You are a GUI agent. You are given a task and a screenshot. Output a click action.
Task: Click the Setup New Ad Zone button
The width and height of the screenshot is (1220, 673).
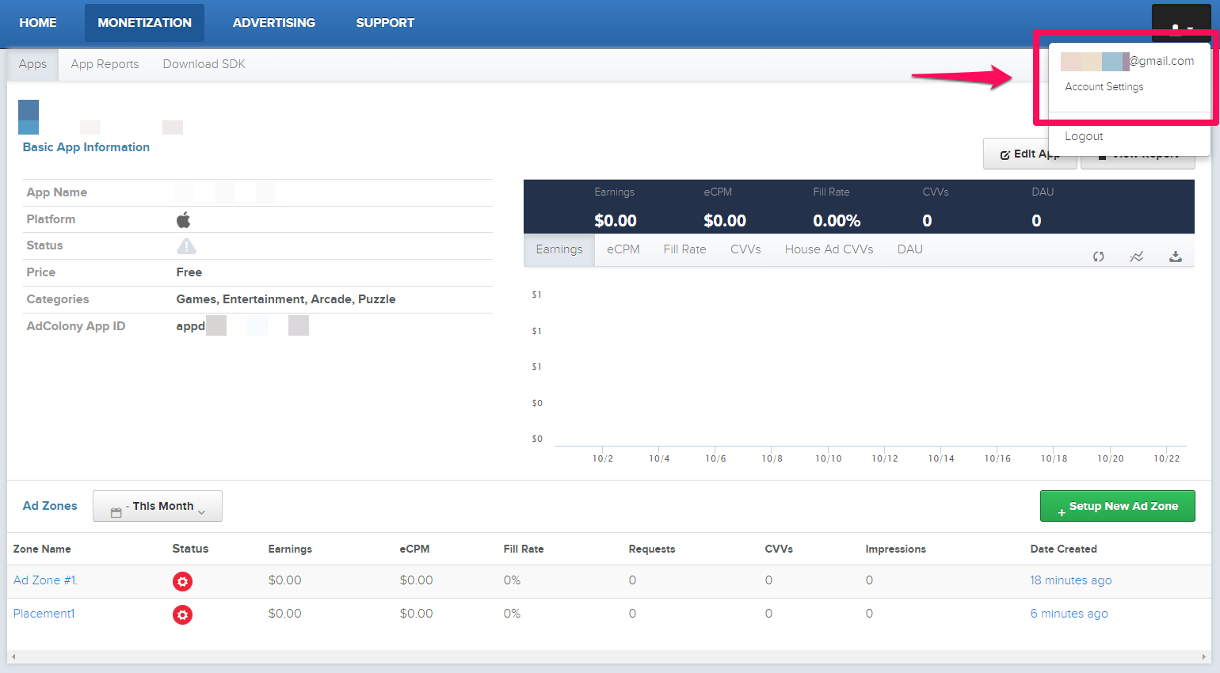(x=1117, y=507)
